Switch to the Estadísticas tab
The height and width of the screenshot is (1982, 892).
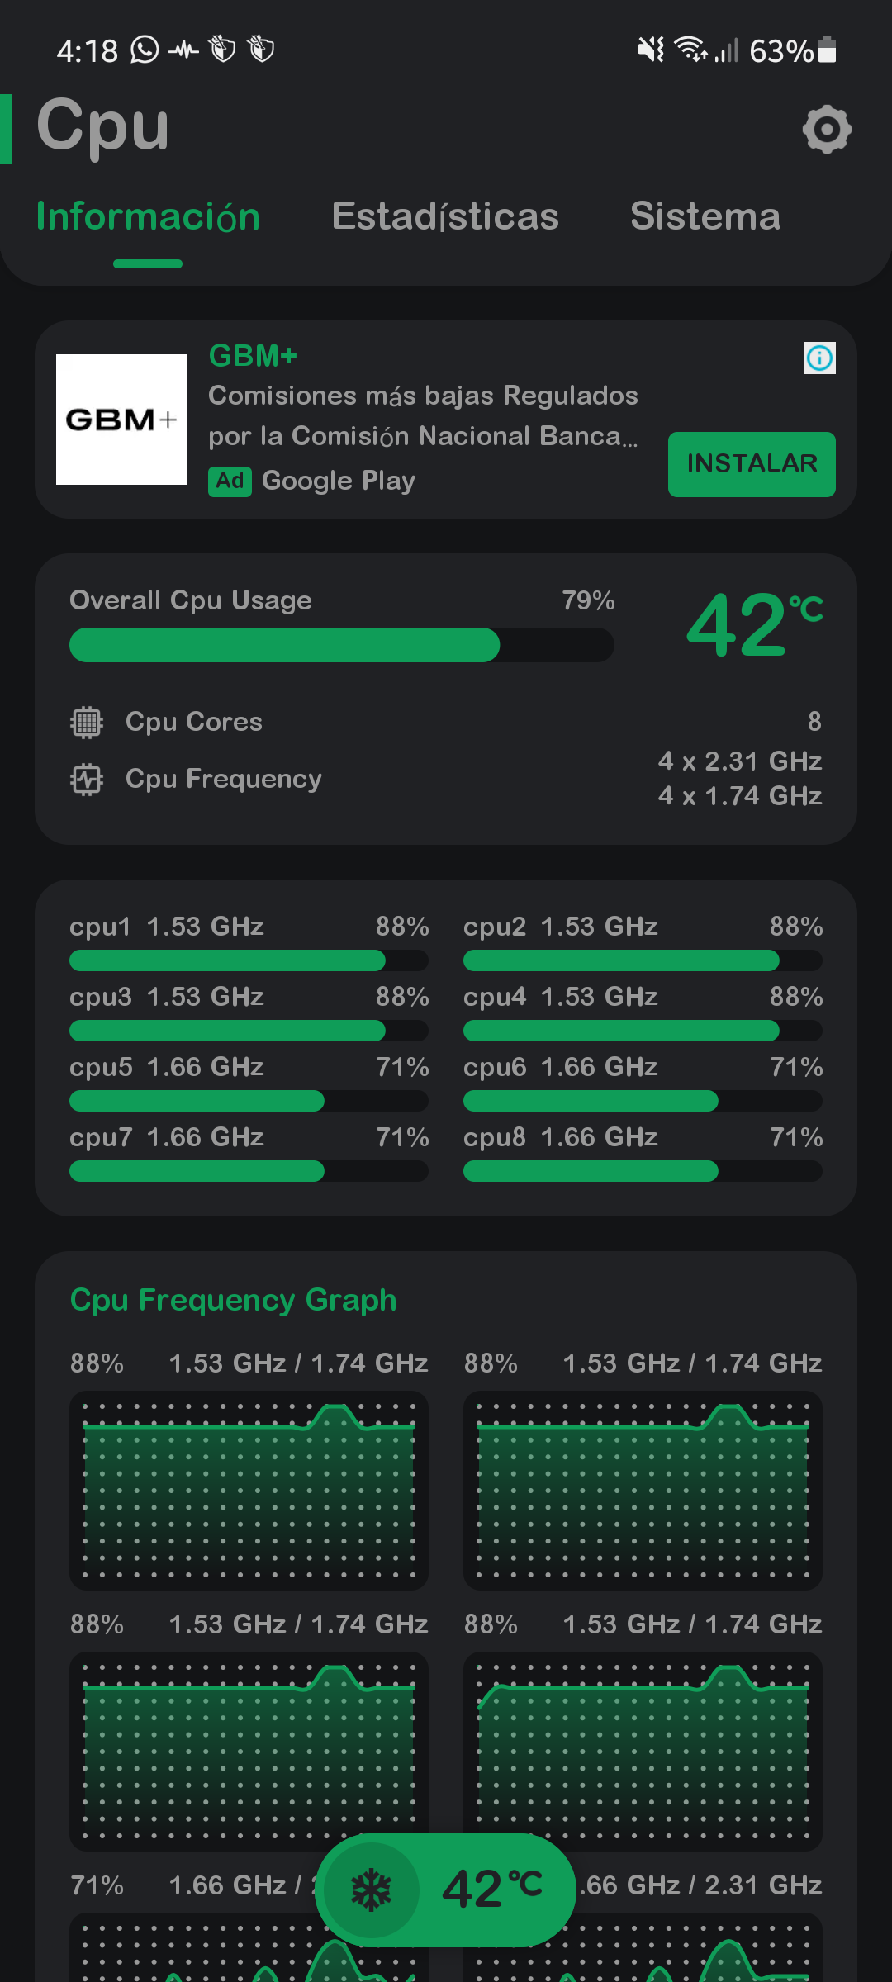tap(445, 216)
